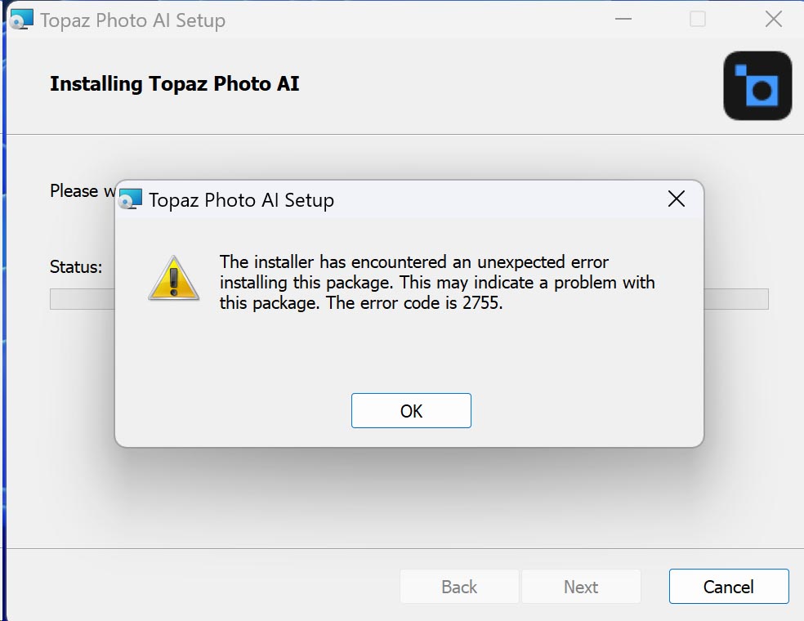
Task: Click the 'Status:' label
Action: [76, 266]
